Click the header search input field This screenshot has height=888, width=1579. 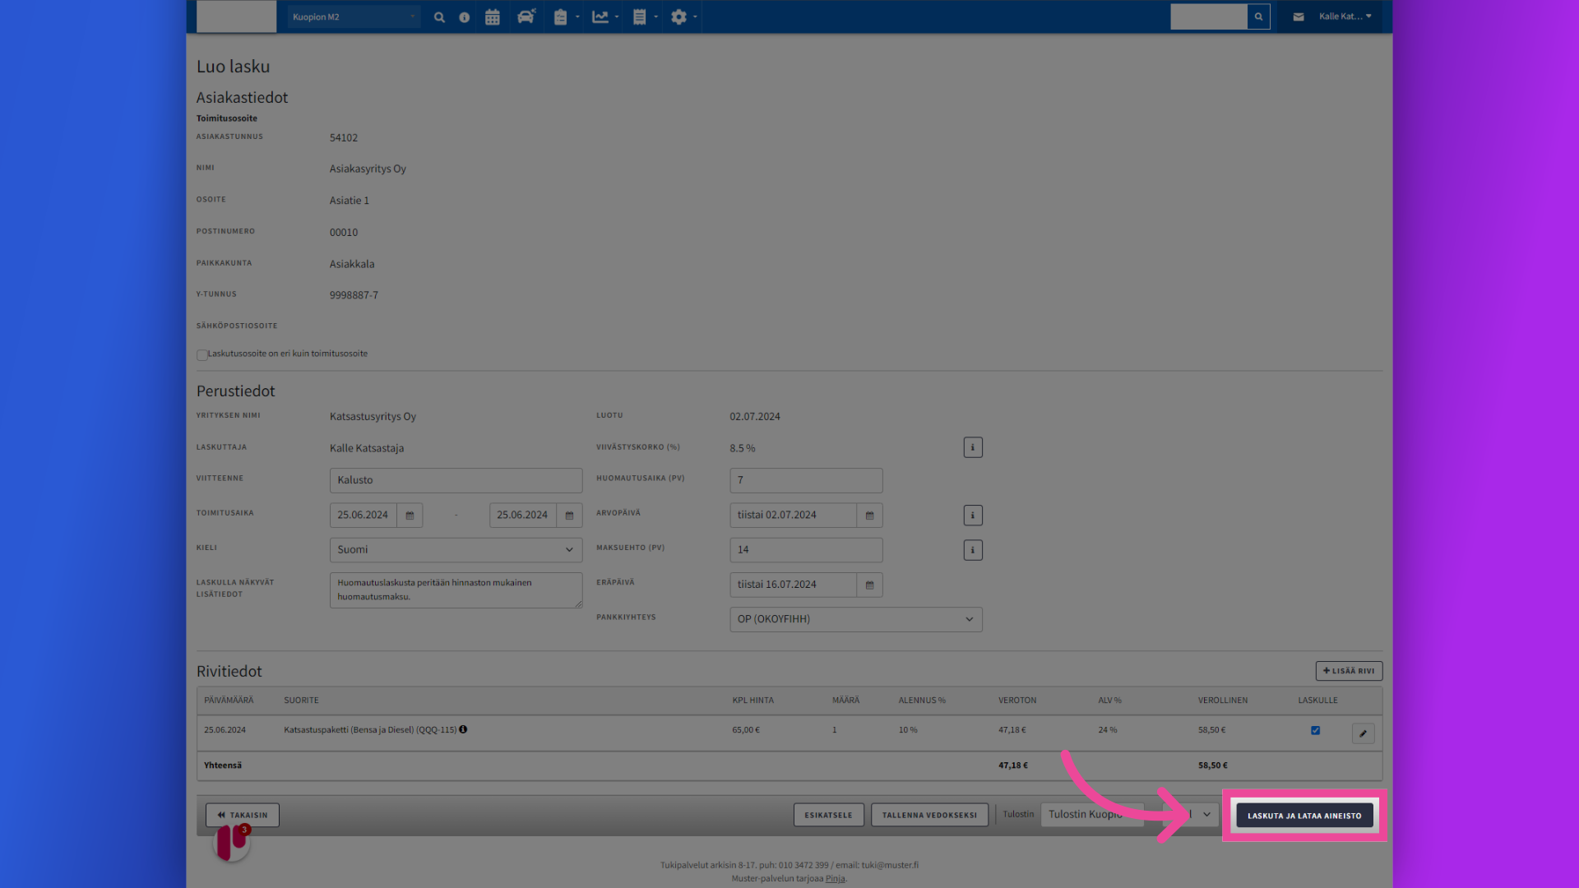point(1209,16)
